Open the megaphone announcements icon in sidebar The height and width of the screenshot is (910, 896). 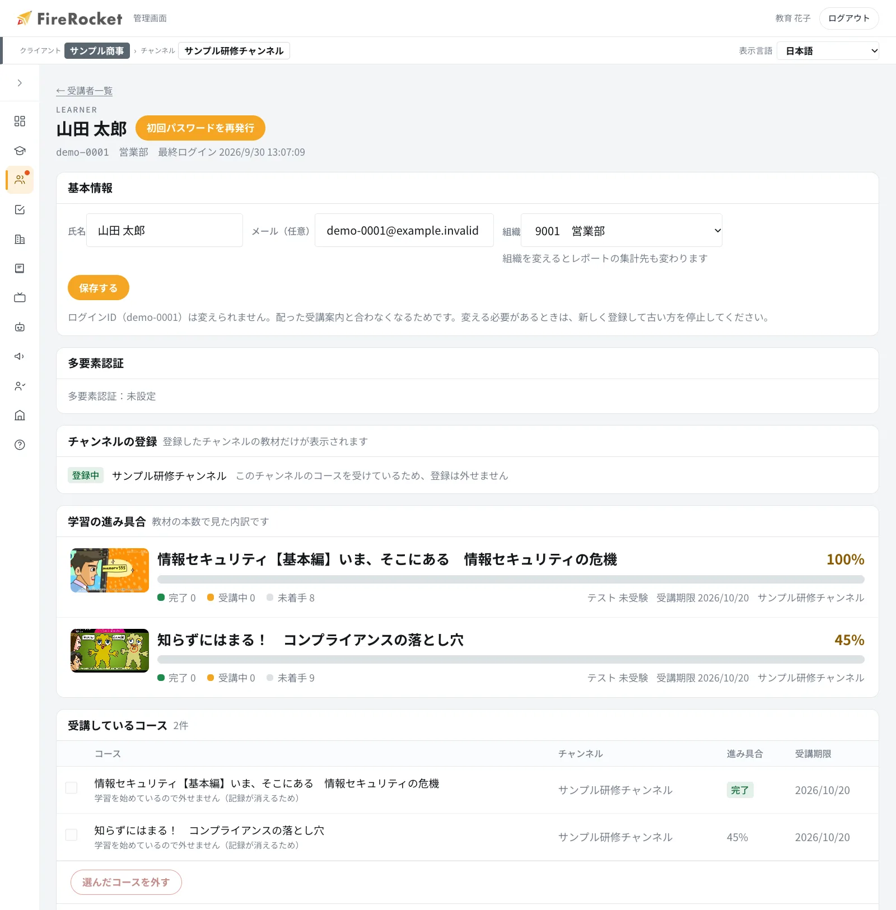click(20, 356)
